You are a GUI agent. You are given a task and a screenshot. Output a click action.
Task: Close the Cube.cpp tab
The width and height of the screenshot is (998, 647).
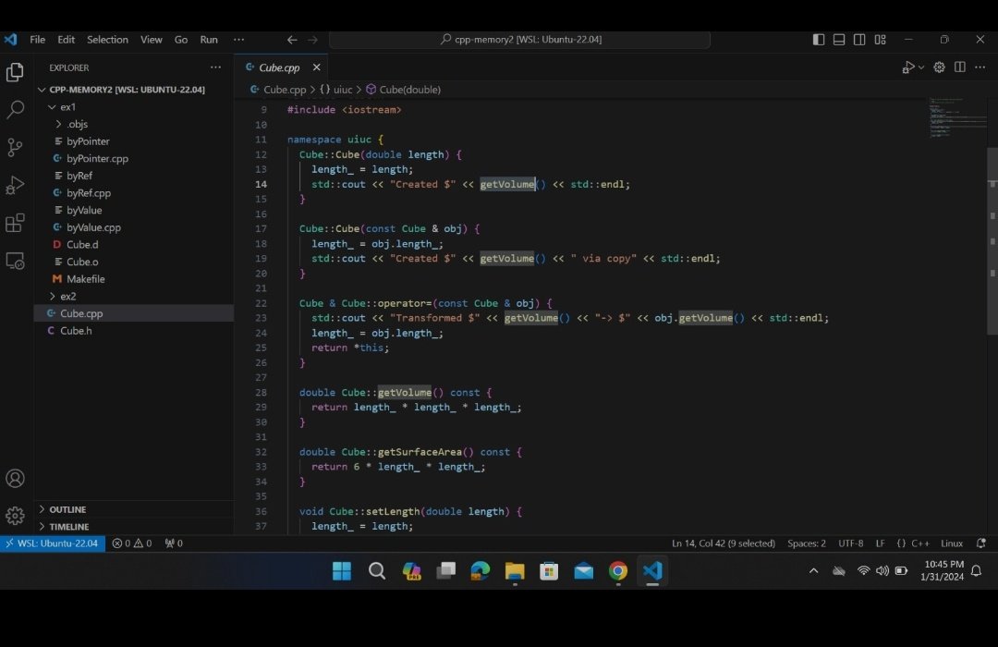pyautogui.click(x=316, y=67)
